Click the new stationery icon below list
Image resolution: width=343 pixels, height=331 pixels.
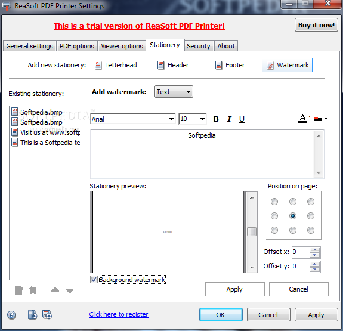point(19,290)
